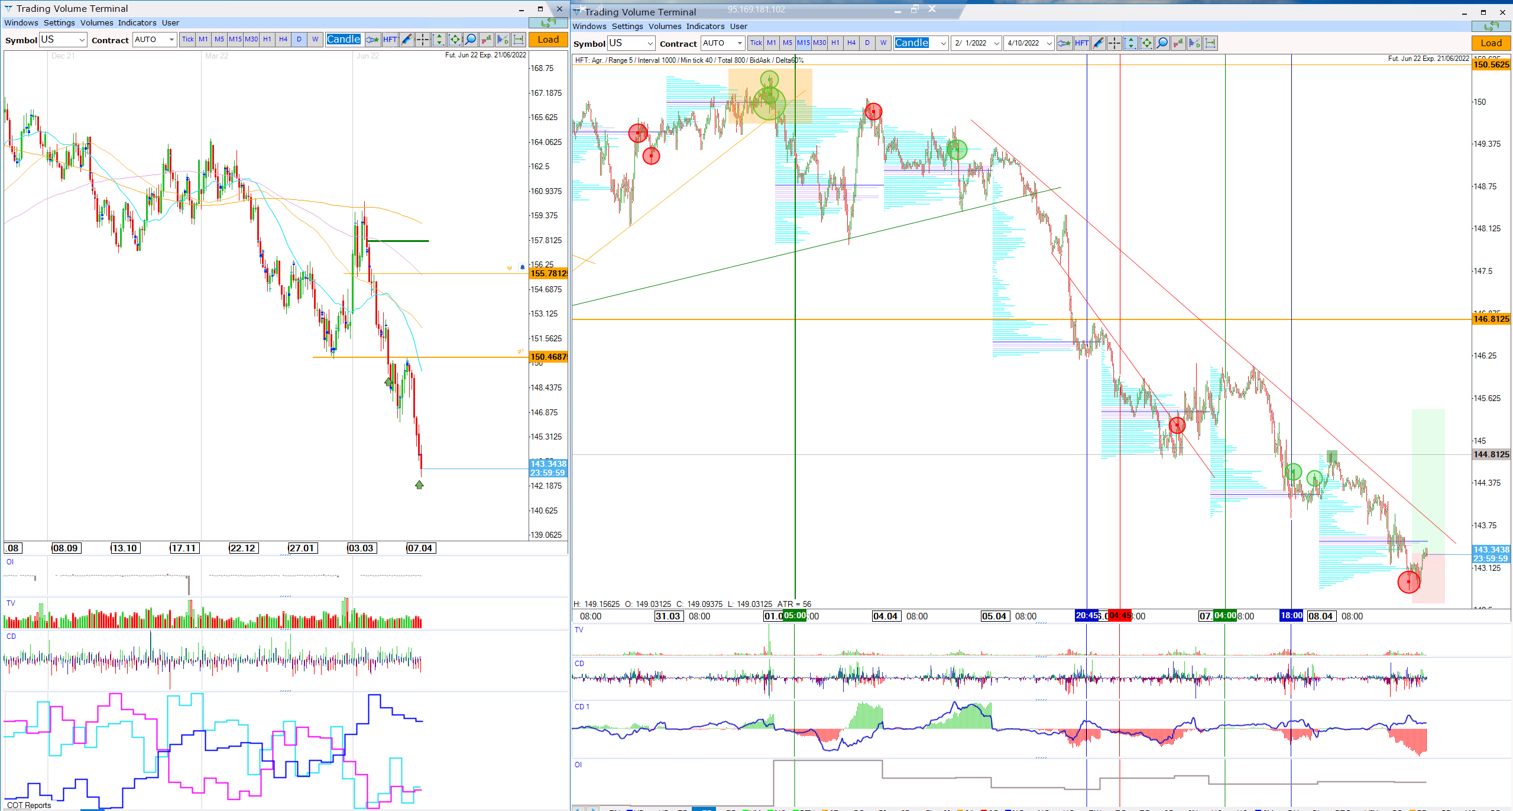
Task: Open start date 2/1/2022 picker
Action: tap(976, 43)
